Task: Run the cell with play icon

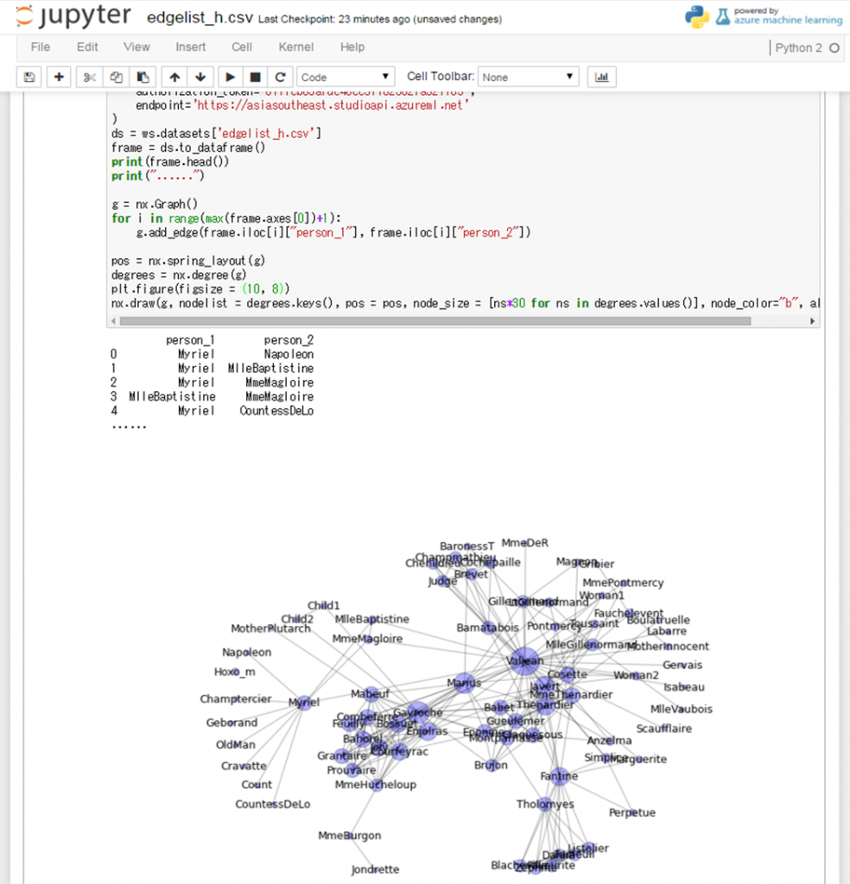Action: click(x=230, y=77)
